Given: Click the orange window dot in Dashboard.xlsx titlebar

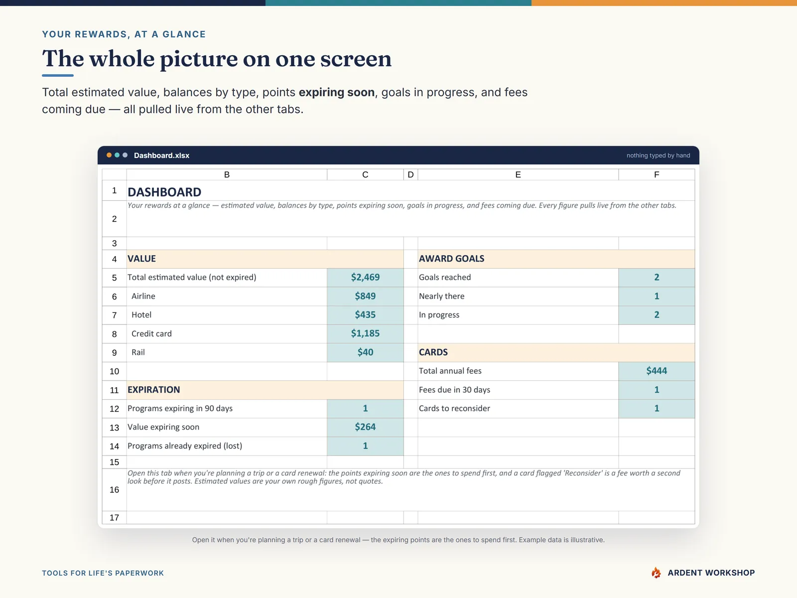Looking at the screenshot, I should pyautogui.click(x=109, y=155).
